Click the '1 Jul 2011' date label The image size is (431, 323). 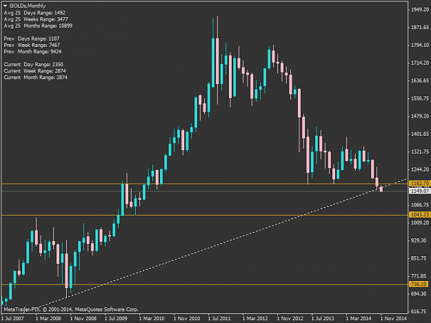pyautogui.click(x=219, y=318)
